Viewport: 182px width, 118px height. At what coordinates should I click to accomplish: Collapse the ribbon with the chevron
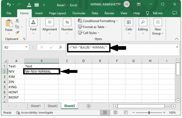(x=177, y=39)
